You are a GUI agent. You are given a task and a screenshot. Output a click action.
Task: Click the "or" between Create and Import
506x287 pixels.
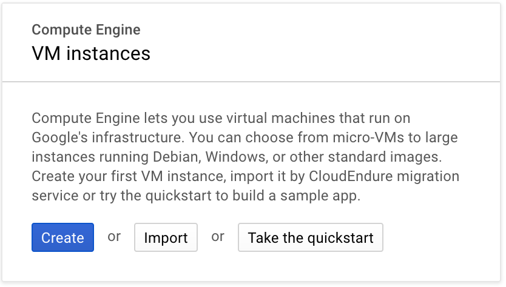point(114,236)
